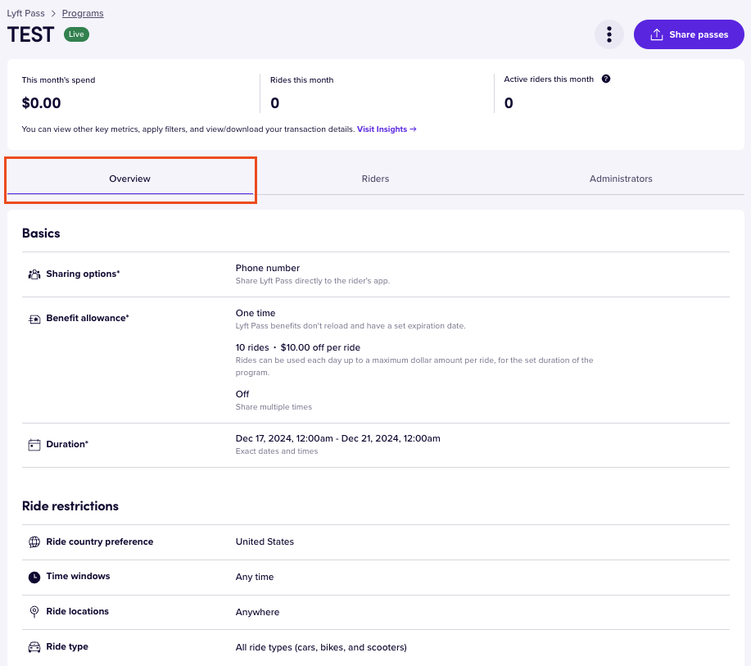Click the 'United States' country value

pyautogui.click(x=265, y=542)
